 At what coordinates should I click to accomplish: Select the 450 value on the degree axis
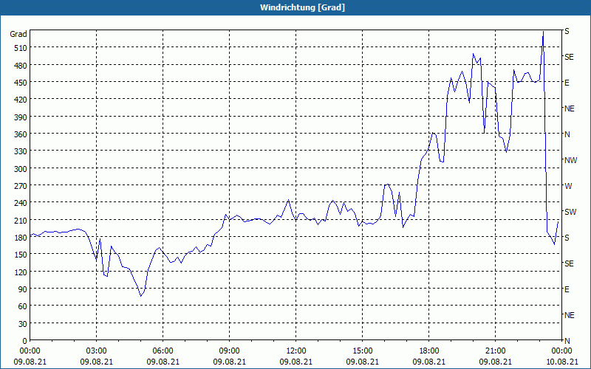21,83
